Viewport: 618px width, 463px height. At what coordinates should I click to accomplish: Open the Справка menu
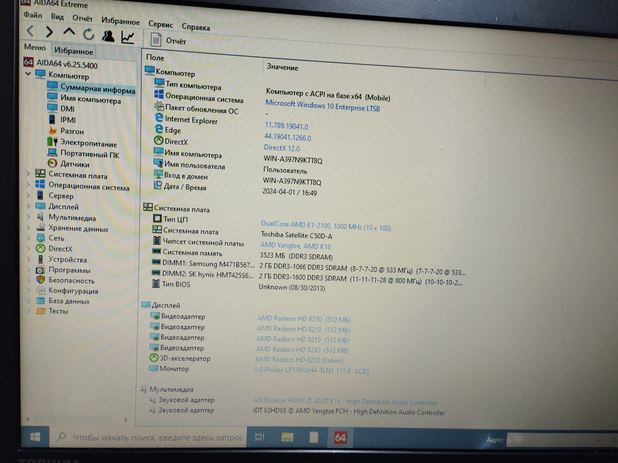coord(196,27)
